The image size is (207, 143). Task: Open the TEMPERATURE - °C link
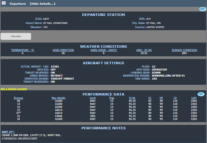pyautogui.click(x=23, y=50)
